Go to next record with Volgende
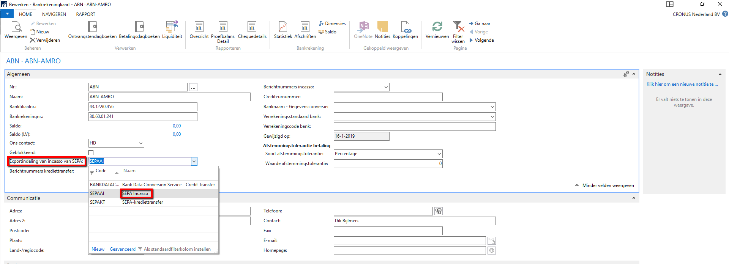The height and width of the screenshot is (264, 729). pyautogui.click(x=482, y=40)
